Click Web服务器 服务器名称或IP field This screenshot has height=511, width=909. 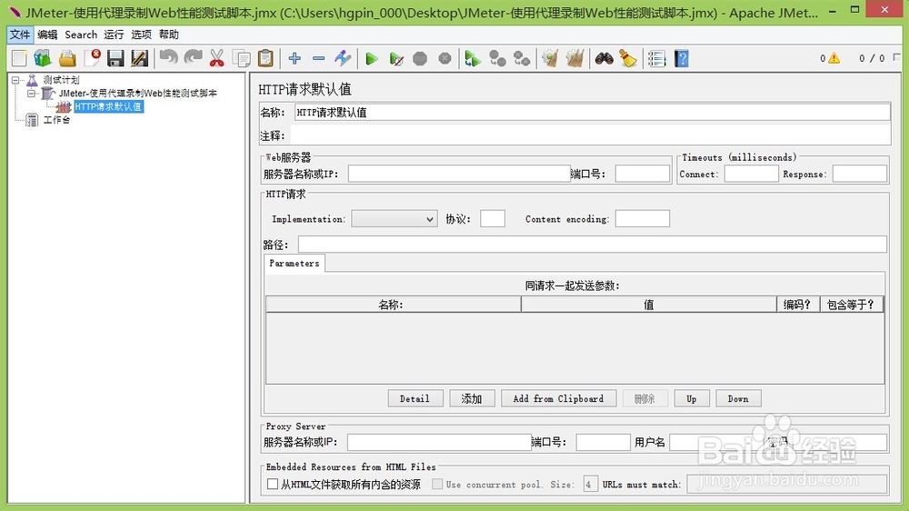[460, 174]
